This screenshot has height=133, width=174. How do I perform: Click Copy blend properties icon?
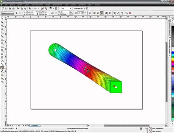pos(127,13)
